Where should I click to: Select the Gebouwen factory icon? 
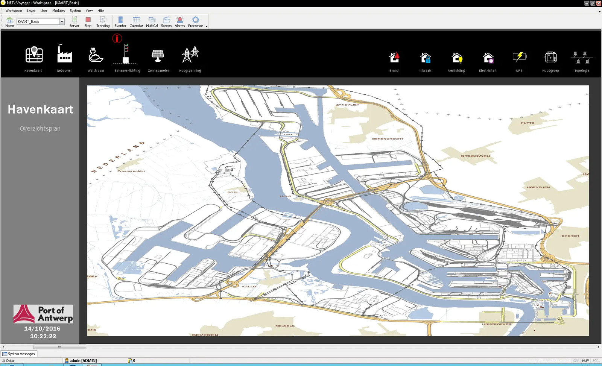tap(64, 55)
